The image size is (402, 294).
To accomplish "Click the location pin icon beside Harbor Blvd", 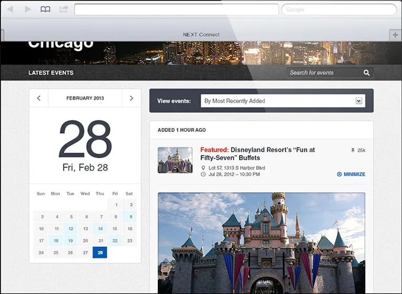I will coord(203,168).
